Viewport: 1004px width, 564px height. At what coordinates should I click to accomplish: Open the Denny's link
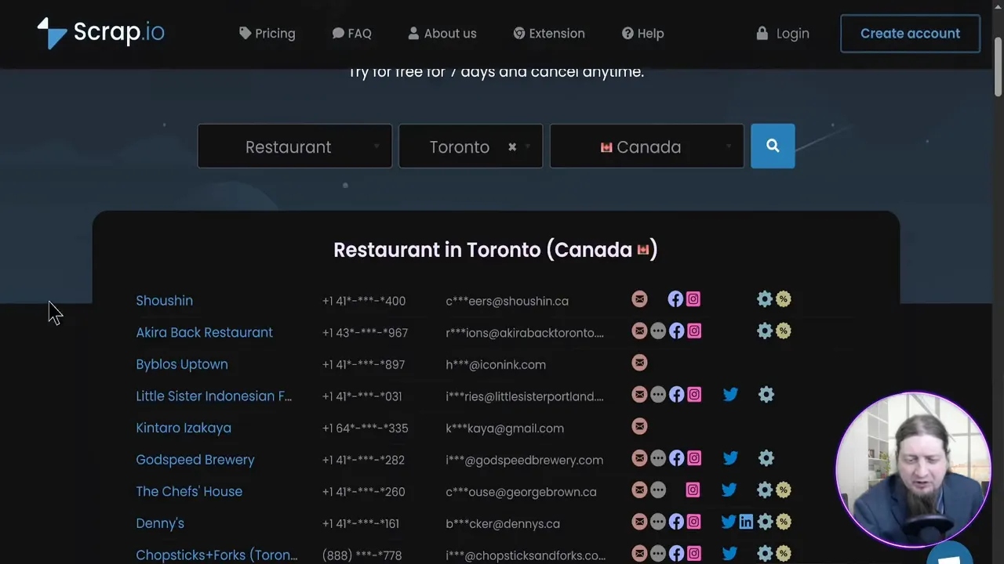tap(160, 523)
